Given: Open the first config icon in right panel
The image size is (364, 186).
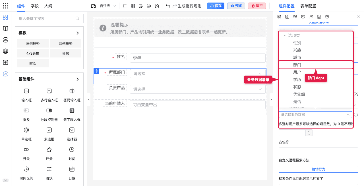Looking at the screenshot, I should pos(279,17).
